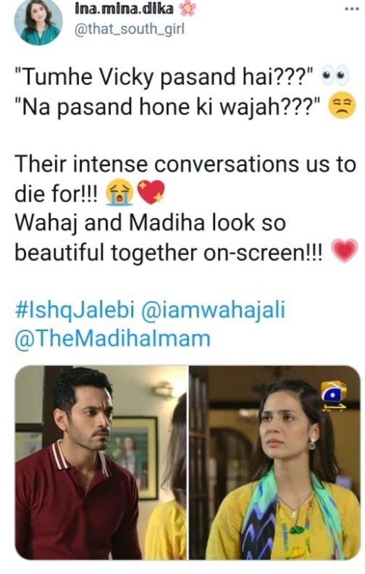The image size is (365, 574).
Task: Click the "Wahaj and Madiha look so" sentence
Action: pos(151,223)
